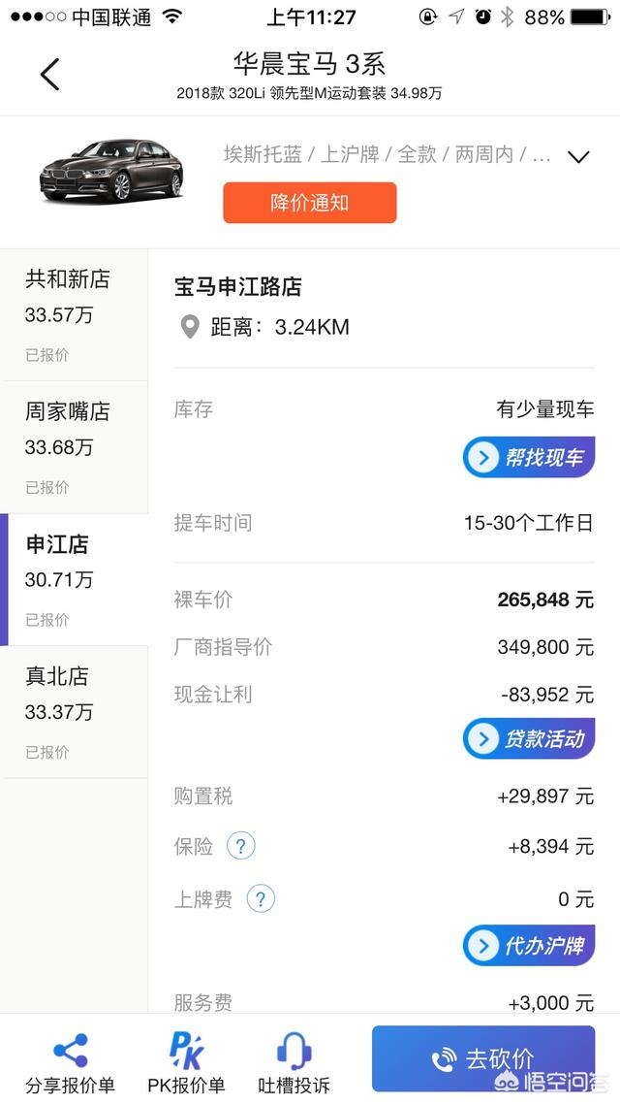Tap the Bluetooth status bar icon

507,16
